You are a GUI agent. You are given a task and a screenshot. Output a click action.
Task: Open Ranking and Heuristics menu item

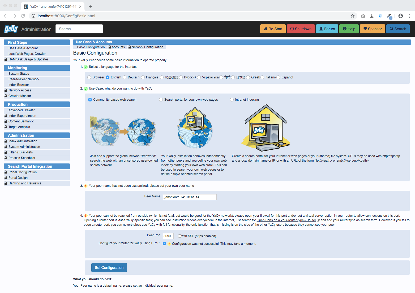[x=37, y=183]
